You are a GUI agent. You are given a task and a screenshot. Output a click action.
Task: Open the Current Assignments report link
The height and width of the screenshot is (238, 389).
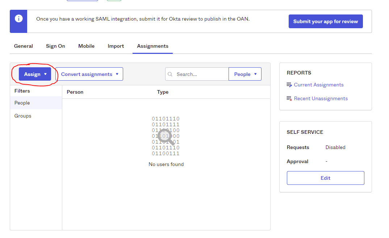[318, 85]
